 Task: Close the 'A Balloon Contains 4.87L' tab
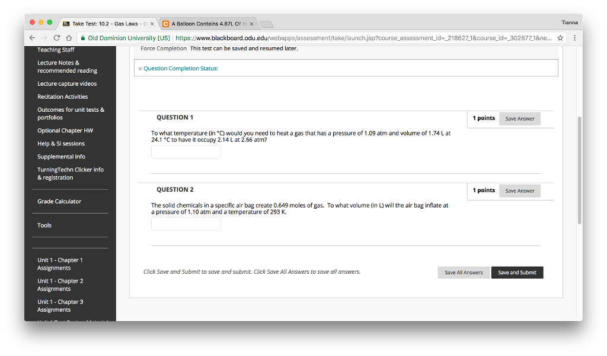pos(252,24)
